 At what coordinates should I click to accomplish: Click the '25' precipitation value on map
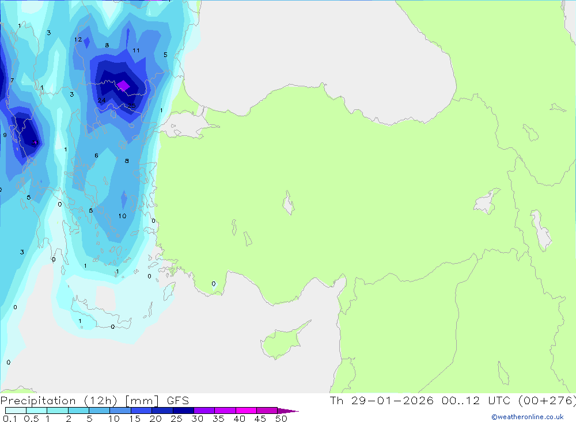(x=131, y=106)
